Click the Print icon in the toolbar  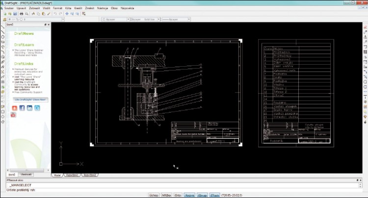pos(21,14)
